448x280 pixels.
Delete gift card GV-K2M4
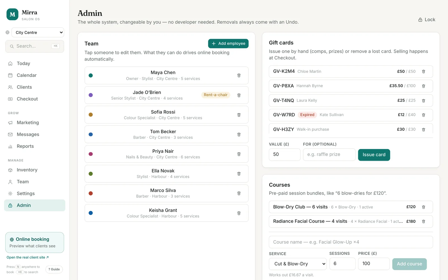pos(424,71)
